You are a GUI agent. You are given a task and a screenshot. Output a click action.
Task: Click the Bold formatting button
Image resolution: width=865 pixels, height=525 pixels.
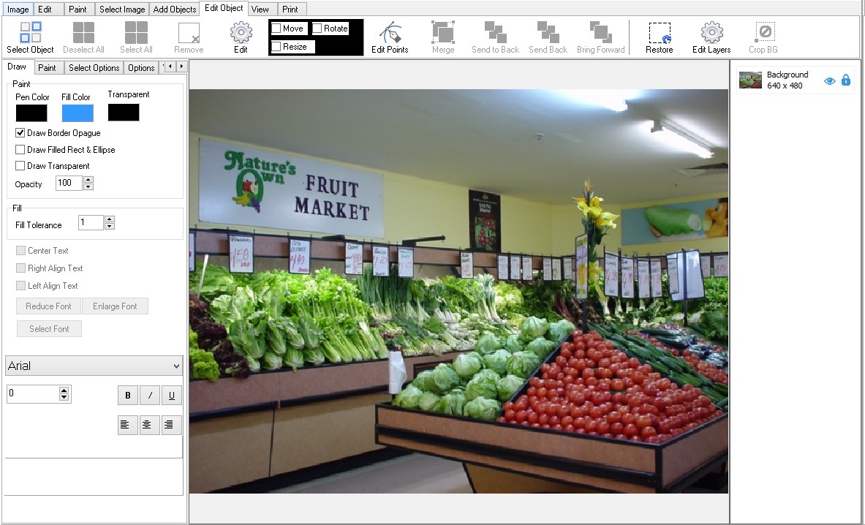pyautogui.click(x=128, y=396)
